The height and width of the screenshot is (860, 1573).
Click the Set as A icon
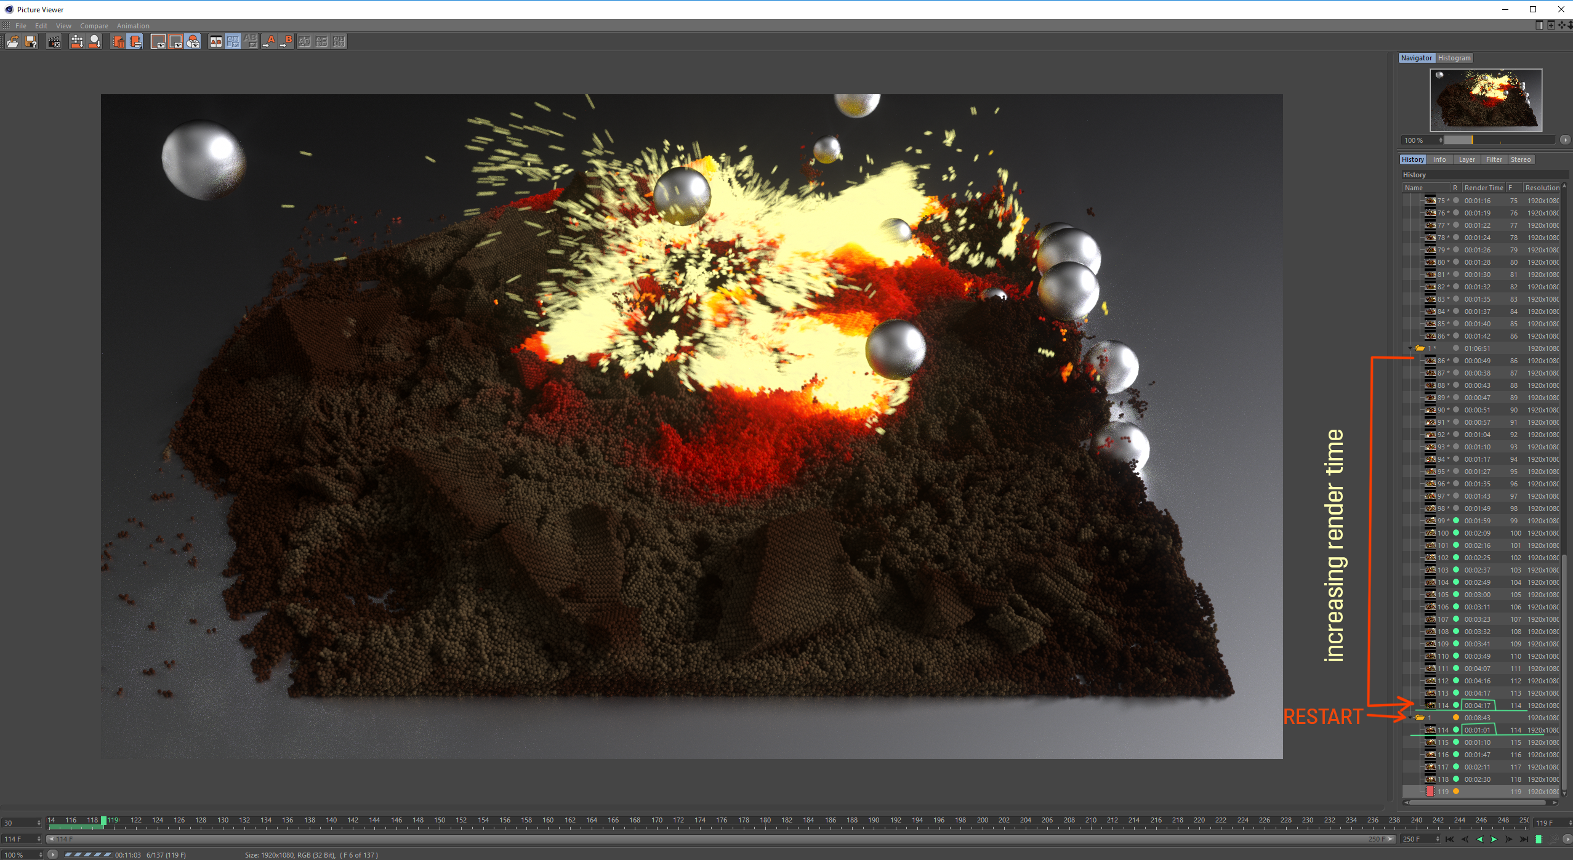(269, 41)
